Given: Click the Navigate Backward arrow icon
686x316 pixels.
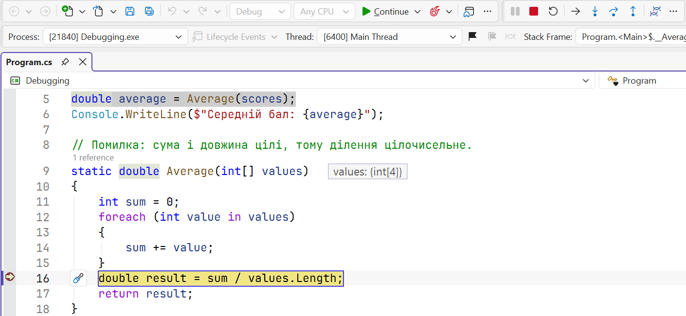Looking at the screenshot, I should (14, 11).
